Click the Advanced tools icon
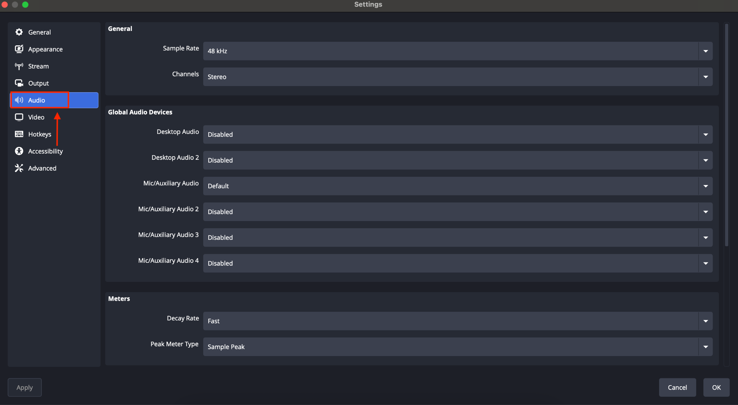The width and height of the screenshot is (738, 405). click(19, 168)
